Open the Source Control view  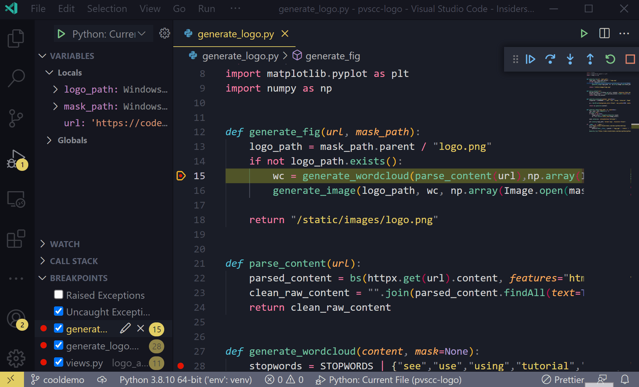click(16, 118)
